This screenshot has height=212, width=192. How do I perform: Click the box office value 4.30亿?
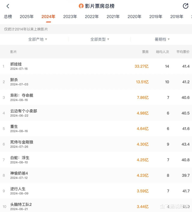143,144
